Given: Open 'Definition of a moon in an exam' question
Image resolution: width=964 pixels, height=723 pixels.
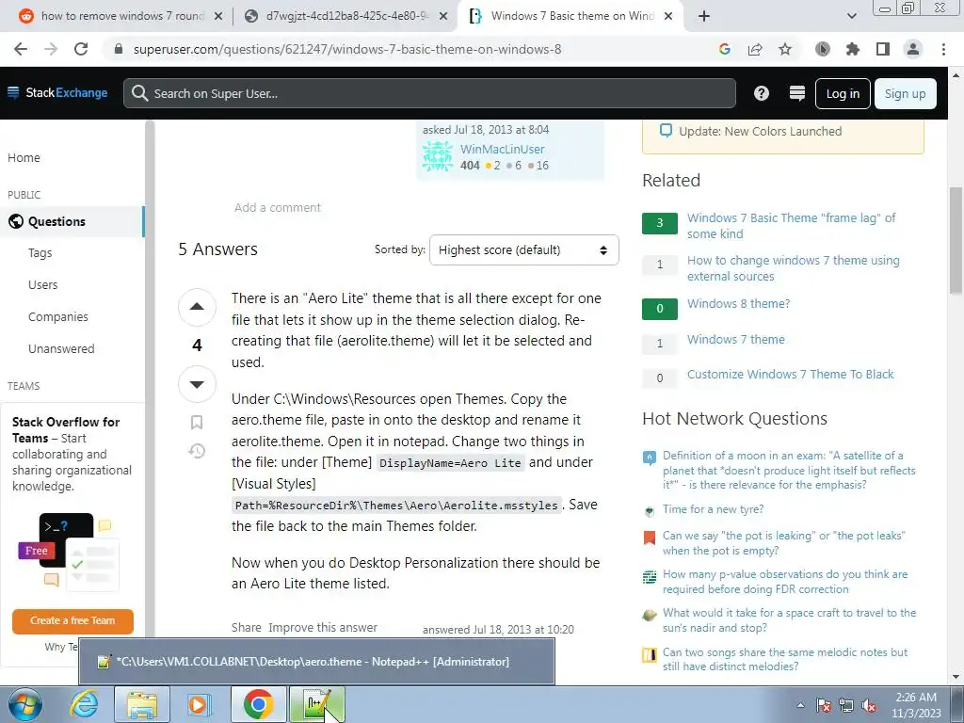Looking at the screenshot, I should [790, 471].
